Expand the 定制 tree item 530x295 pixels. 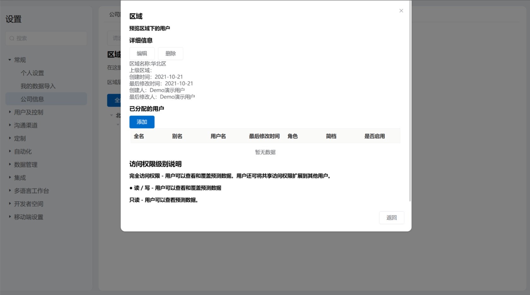20,139
